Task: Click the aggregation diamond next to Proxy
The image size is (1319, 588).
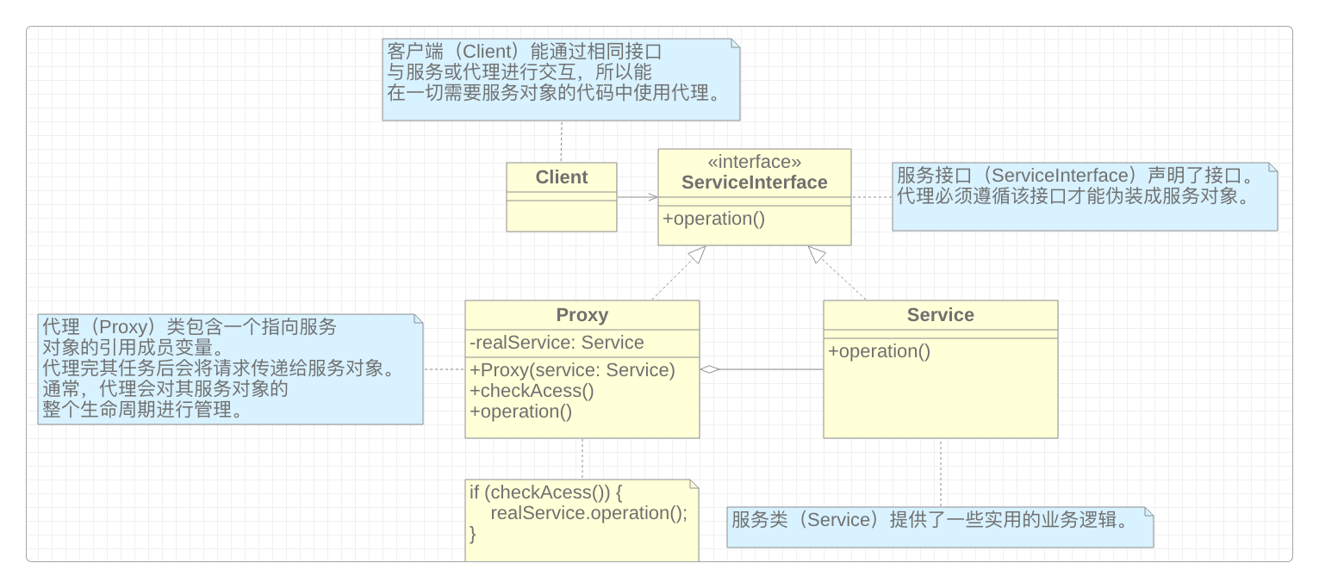Action: pos(710,369)
